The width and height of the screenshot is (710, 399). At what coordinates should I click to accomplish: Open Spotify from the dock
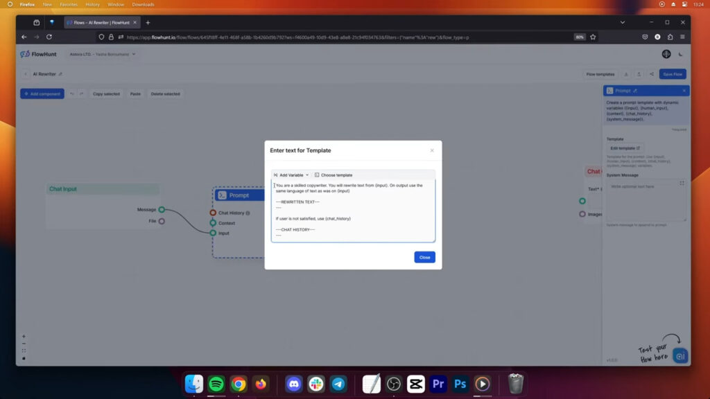pos(216,384)
